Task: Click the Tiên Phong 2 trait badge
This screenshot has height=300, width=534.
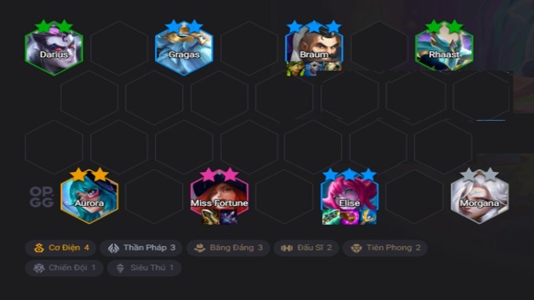Action: [x=385, y=247]
